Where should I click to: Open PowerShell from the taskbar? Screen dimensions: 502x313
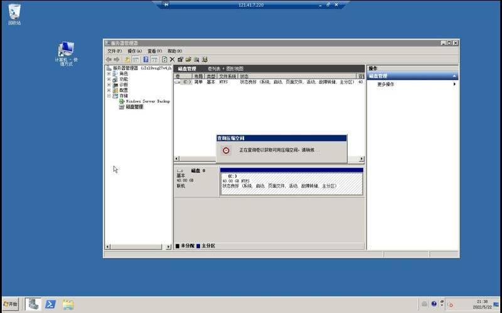click(x=50, y=304)
